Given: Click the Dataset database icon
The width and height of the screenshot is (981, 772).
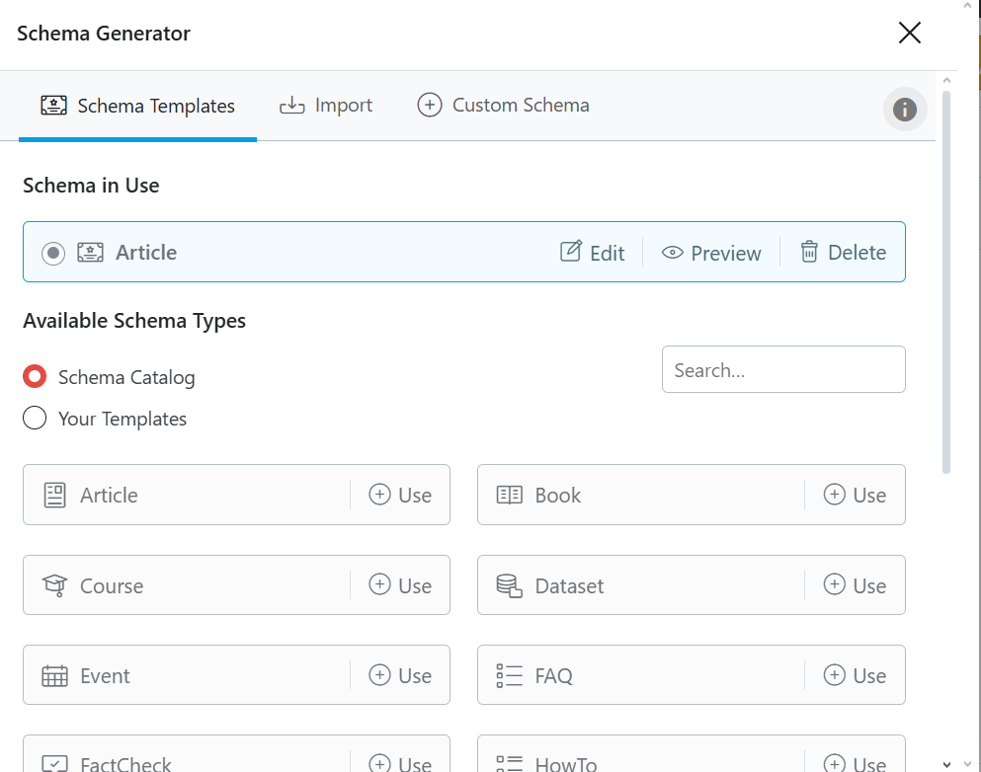Looking at the screenshot, I should pyautogui.click(x=509, y=586).
